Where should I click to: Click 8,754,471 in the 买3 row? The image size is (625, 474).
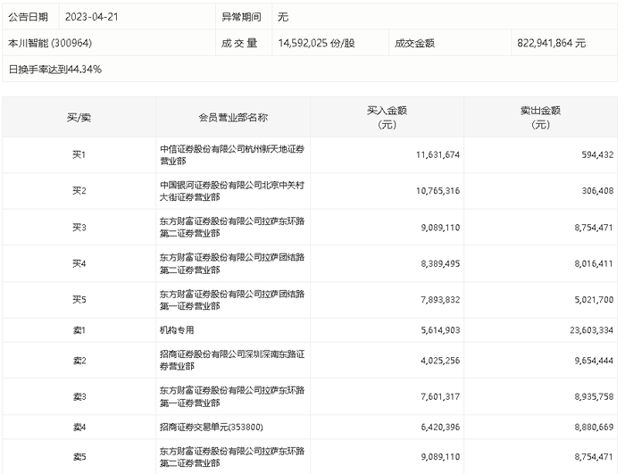point(594,228)
